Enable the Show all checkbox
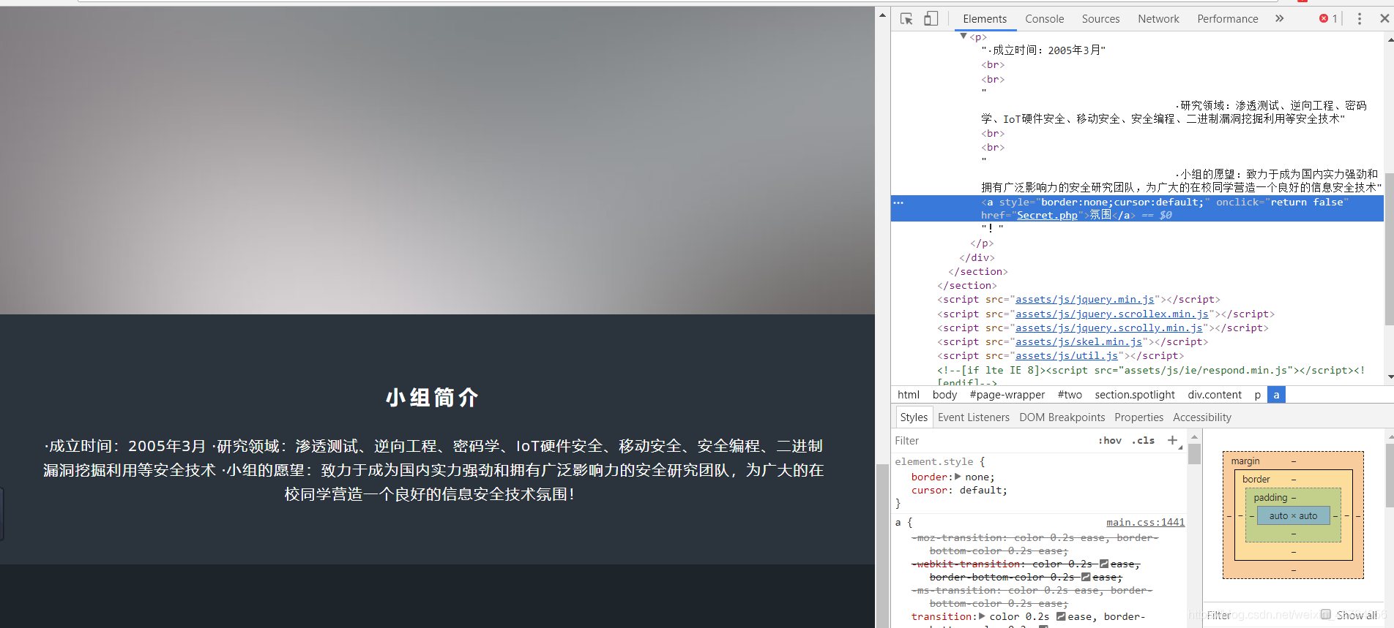 coord(1325,615)
